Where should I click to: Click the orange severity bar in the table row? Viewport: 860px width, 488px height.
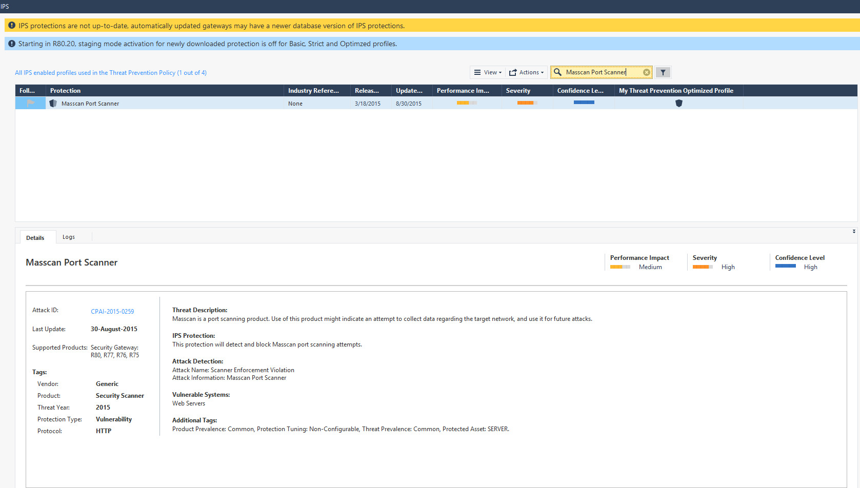527,103
